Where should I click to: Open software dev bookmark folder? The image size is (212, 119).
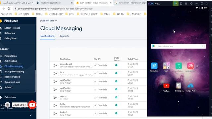pos(134,14)
